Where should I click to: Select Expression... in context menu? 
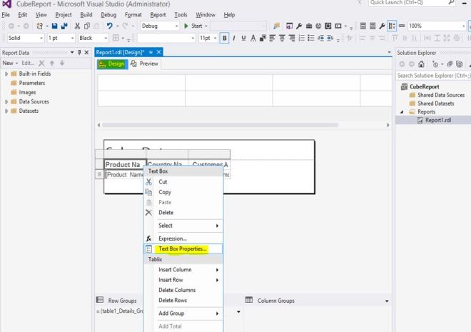173,238
